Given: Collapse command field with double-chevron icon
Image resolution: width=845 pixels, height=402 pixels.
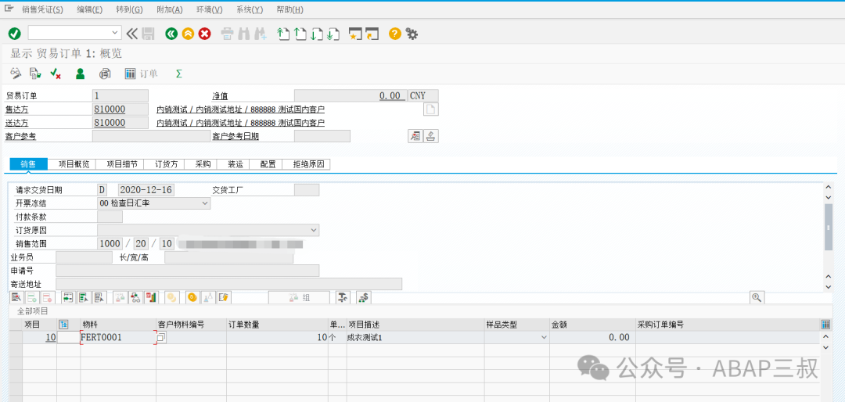Looking at the screenshot, I should [x=132, y=34].
